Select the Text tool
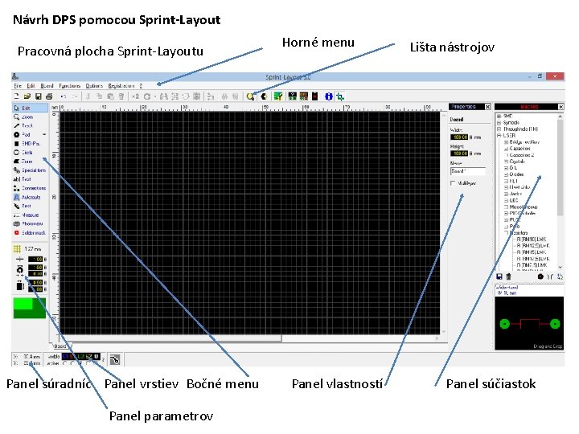This screenshot has height=434, width=579. (30, 179)
